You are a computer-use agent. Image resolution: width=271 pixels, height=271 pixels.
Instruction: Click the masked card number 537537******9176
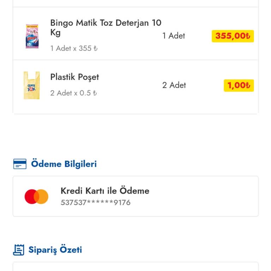coord(95,203)
